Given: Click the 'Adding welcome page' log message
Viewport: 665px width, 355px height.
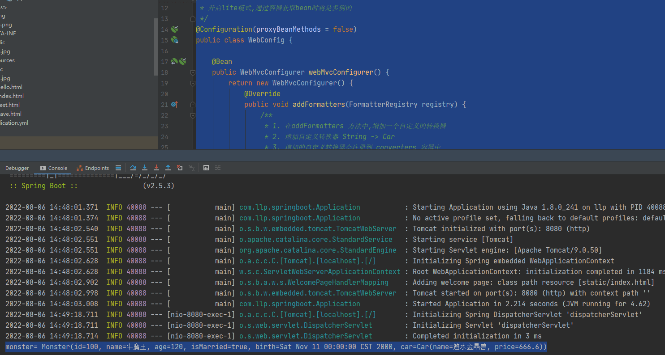Looking at the screenshot, I should (534, 283).
